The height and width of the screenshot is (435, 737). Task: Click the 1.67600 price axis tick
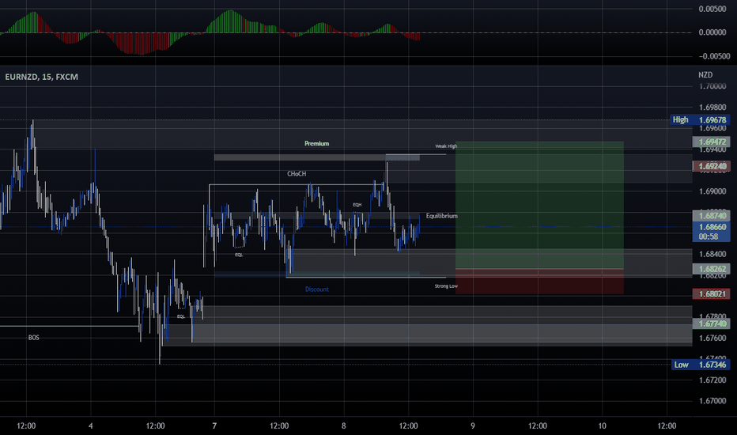pos(712,339)
